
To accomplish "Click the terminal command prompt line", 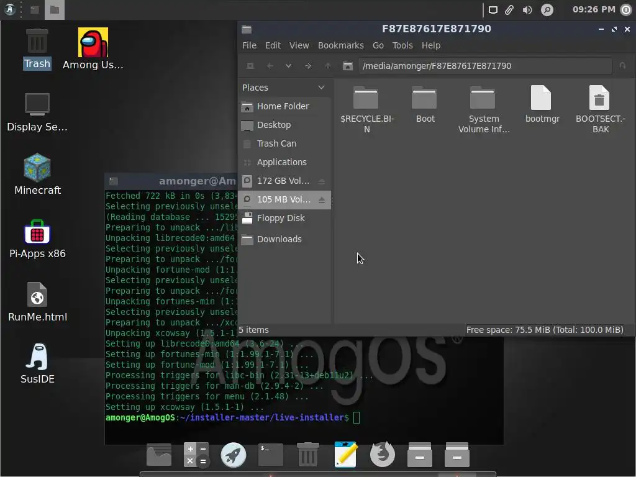I will tap(232, 417).
